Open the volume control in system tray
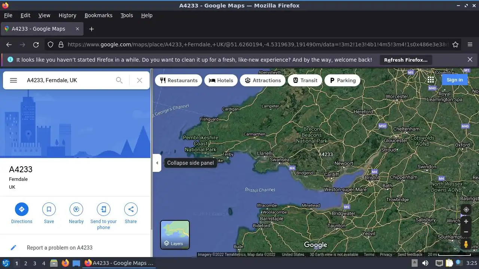The width and height of the screenshot is (479, 269). tap(425, 263)
